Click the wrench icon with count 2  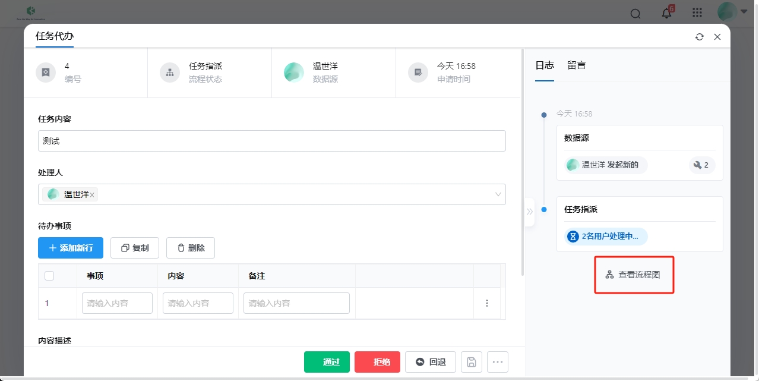tap(701, 165)
